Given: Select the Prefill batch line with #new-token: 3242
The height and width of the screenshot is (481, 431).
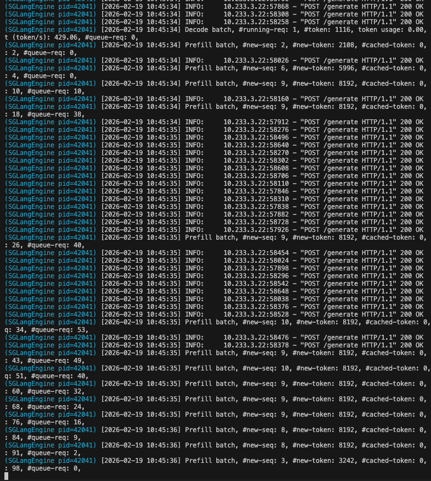Looking at the screenshot, I should [216, 461].
